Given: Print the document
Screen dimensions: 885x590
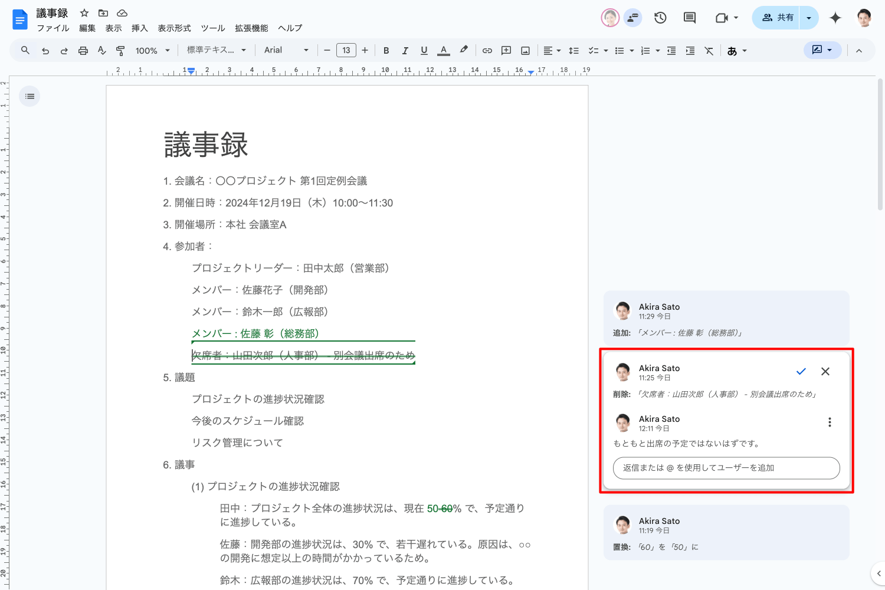Looking at the screenshot, I should pos(83,51).
